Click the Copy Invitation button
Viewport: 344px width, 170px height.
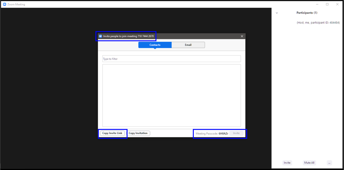coord(138,133)
